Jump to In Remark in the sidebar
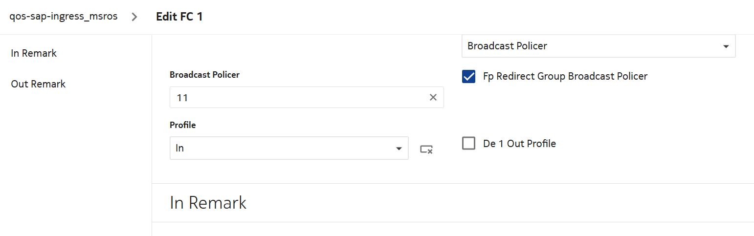Viewport: 754px width, 236px height. point(34,53)
